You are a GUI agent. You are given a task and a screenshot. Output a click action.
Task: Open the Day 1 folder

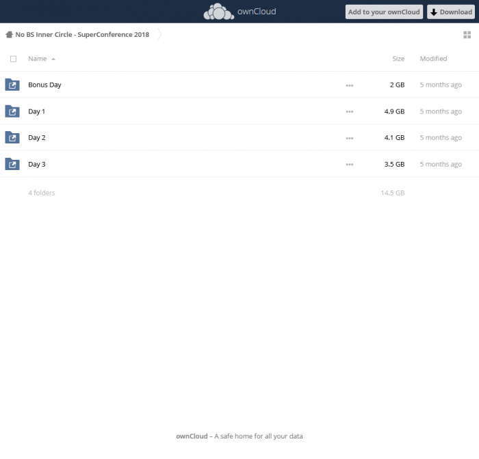(x=36, y=111)
